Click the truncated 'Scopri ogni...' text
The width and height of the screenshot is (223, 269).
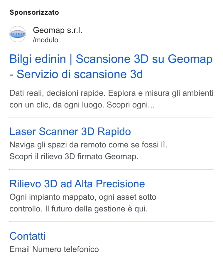[x=131, y=105]
